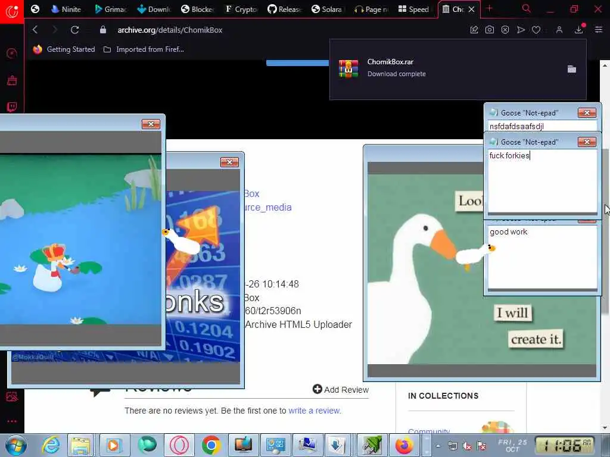Open sidebar three-dots setup menu

point(12,421)
